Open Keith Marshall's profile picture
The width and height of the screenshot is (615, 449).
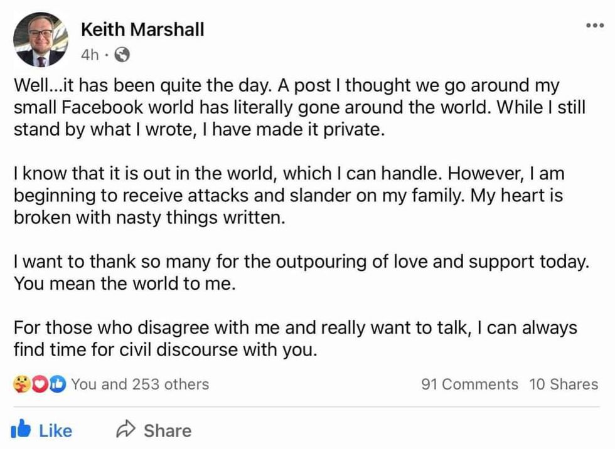point(40,40)
